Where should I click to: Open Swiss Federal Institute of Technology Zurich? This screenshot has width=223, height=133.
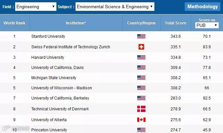click(71, 47)
